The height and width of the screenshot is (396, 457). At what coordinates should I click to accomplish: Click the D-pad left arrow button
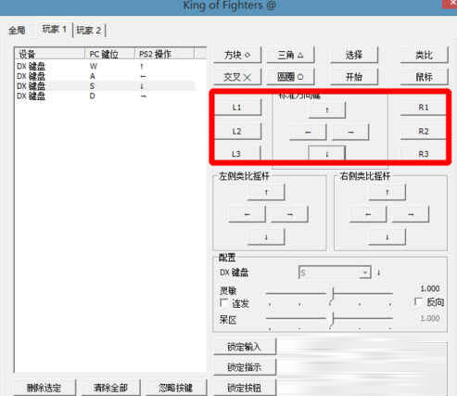click(x=308, y=132)
